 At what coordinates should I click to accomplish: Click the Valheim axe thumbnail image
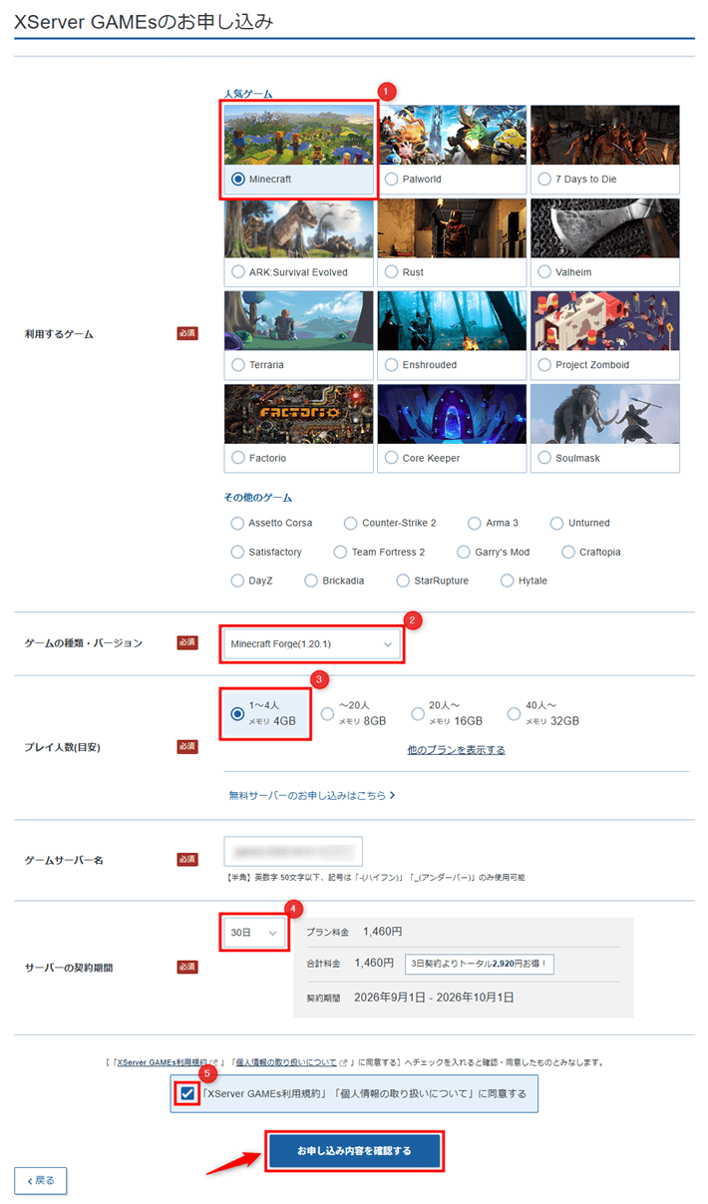pyautogui.click(x=605, y=227)
